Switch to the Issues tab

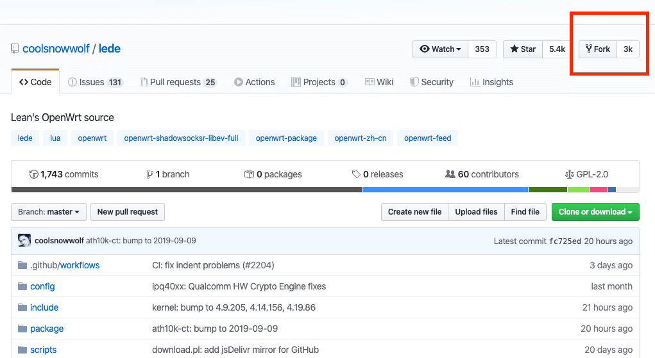click(96, 82)
